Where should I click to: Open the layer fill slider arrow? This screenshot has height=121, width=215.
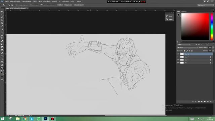tap(213, 51)
